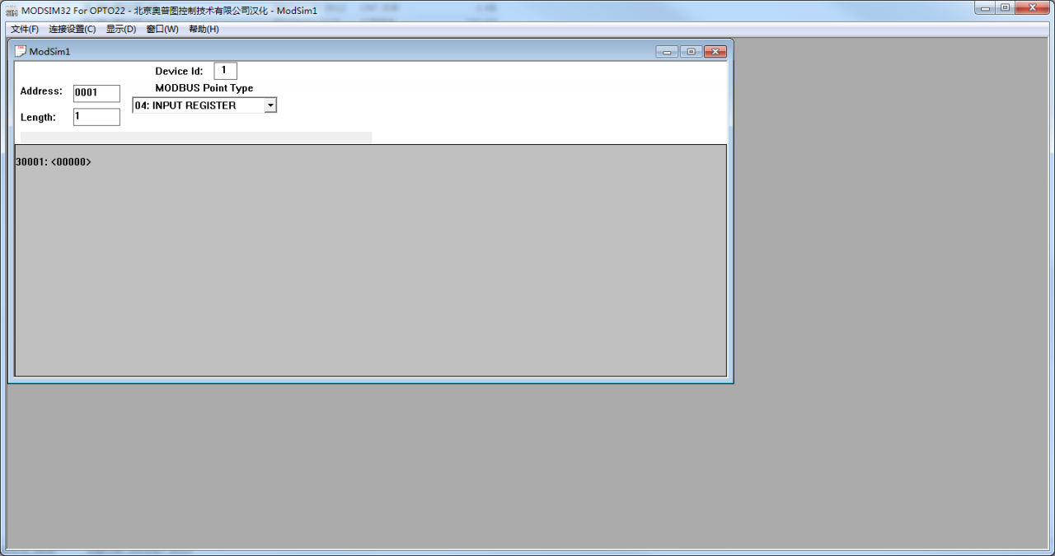Select register 30001 value <00000>
Viewport: 1055px width, 556px height.
click(x=54, y=162)
